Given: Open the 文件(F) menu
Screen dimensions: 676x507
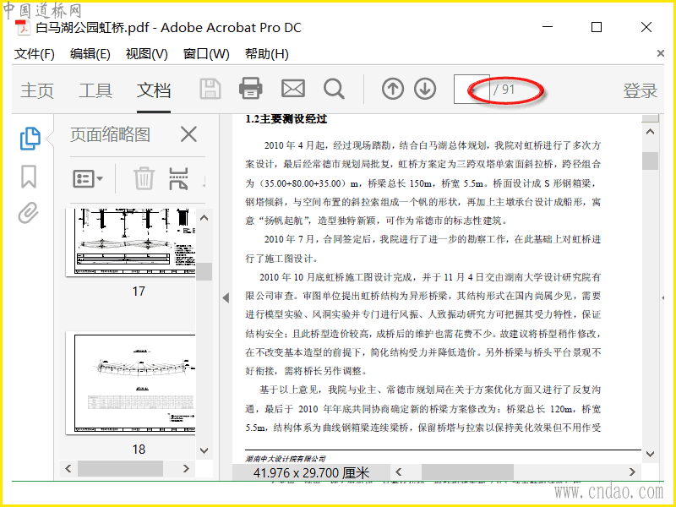Looking at the screenshot, I should pyautogui.click(x=35, y=54).
